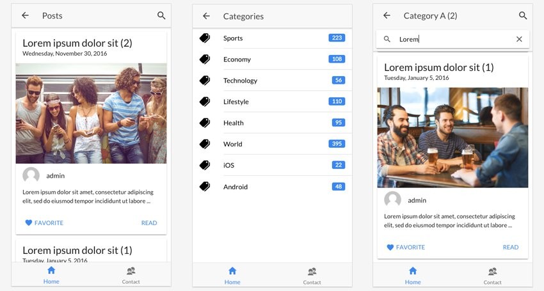Select Home tab on the Categories screen
544x291 pixels.
point(232,276)
